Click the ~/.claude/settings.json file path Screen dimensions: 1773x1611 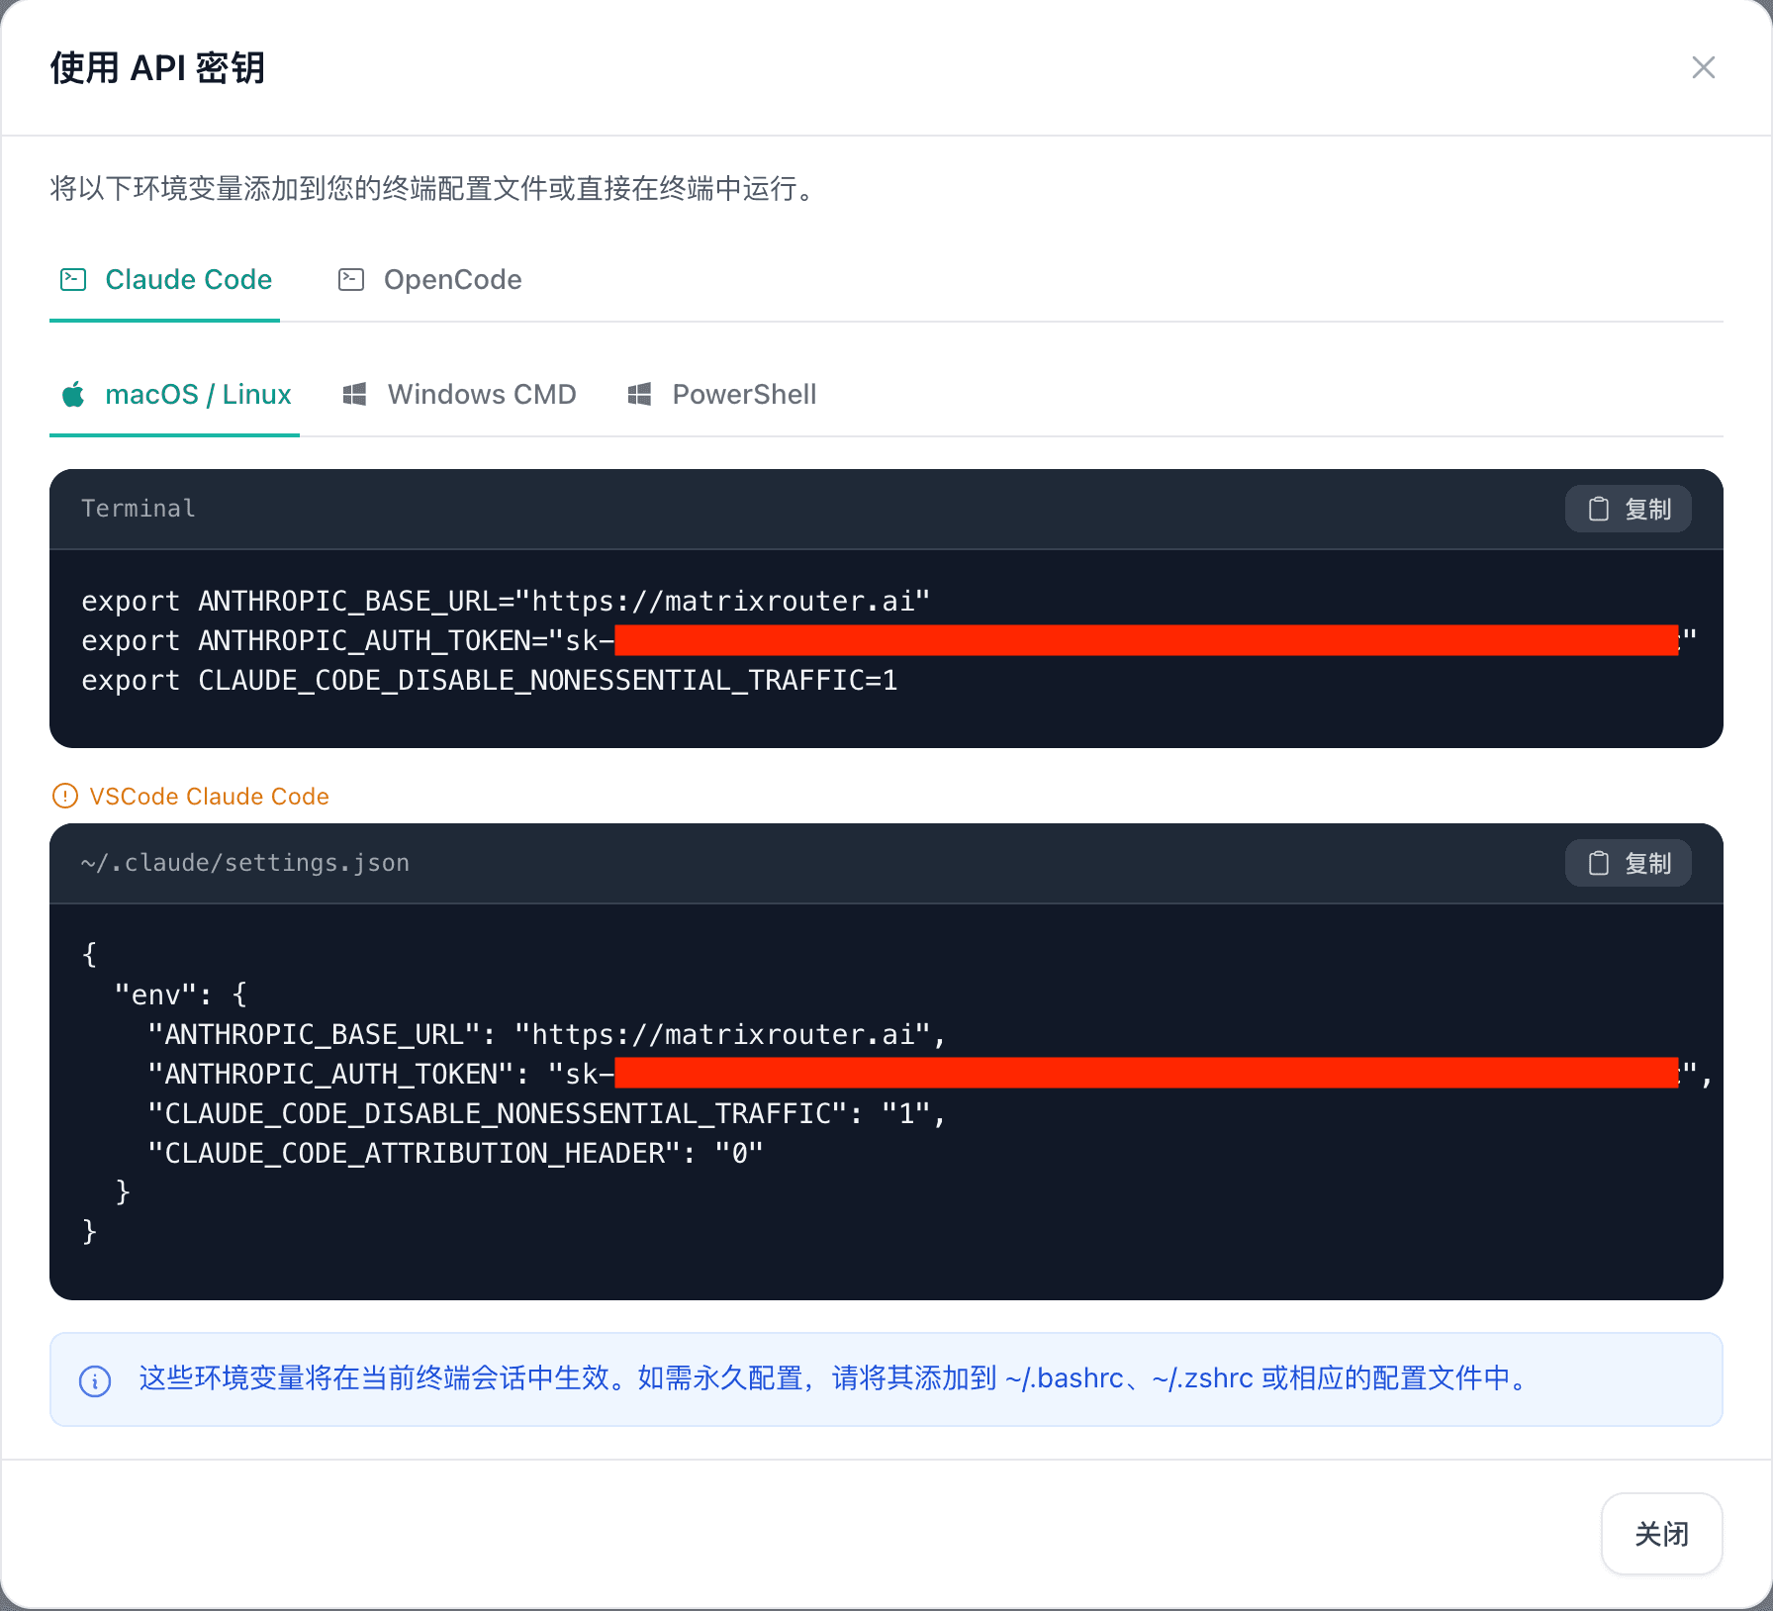(x=245, y=863)
